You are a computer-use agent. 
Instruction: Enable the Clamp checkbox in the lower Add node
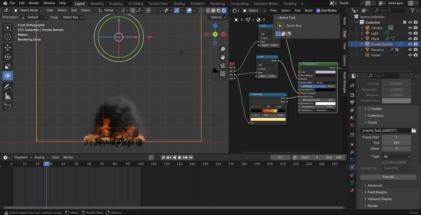pyautogui.click(x=259, y=69)
